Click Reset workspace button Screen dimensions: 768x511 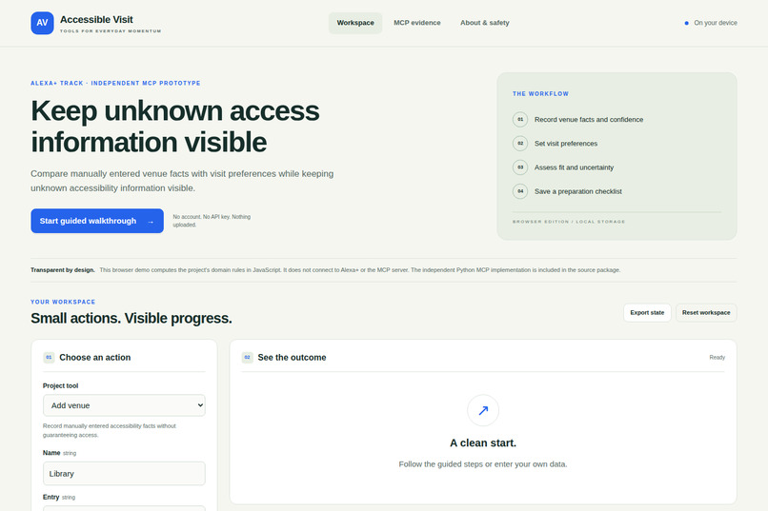(x=706, y=313)
